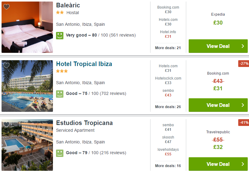This screenshot has height=172, width=249.
Task: Open the Estudios Tropicana pool thumbnail
Action: coord(27,145)
